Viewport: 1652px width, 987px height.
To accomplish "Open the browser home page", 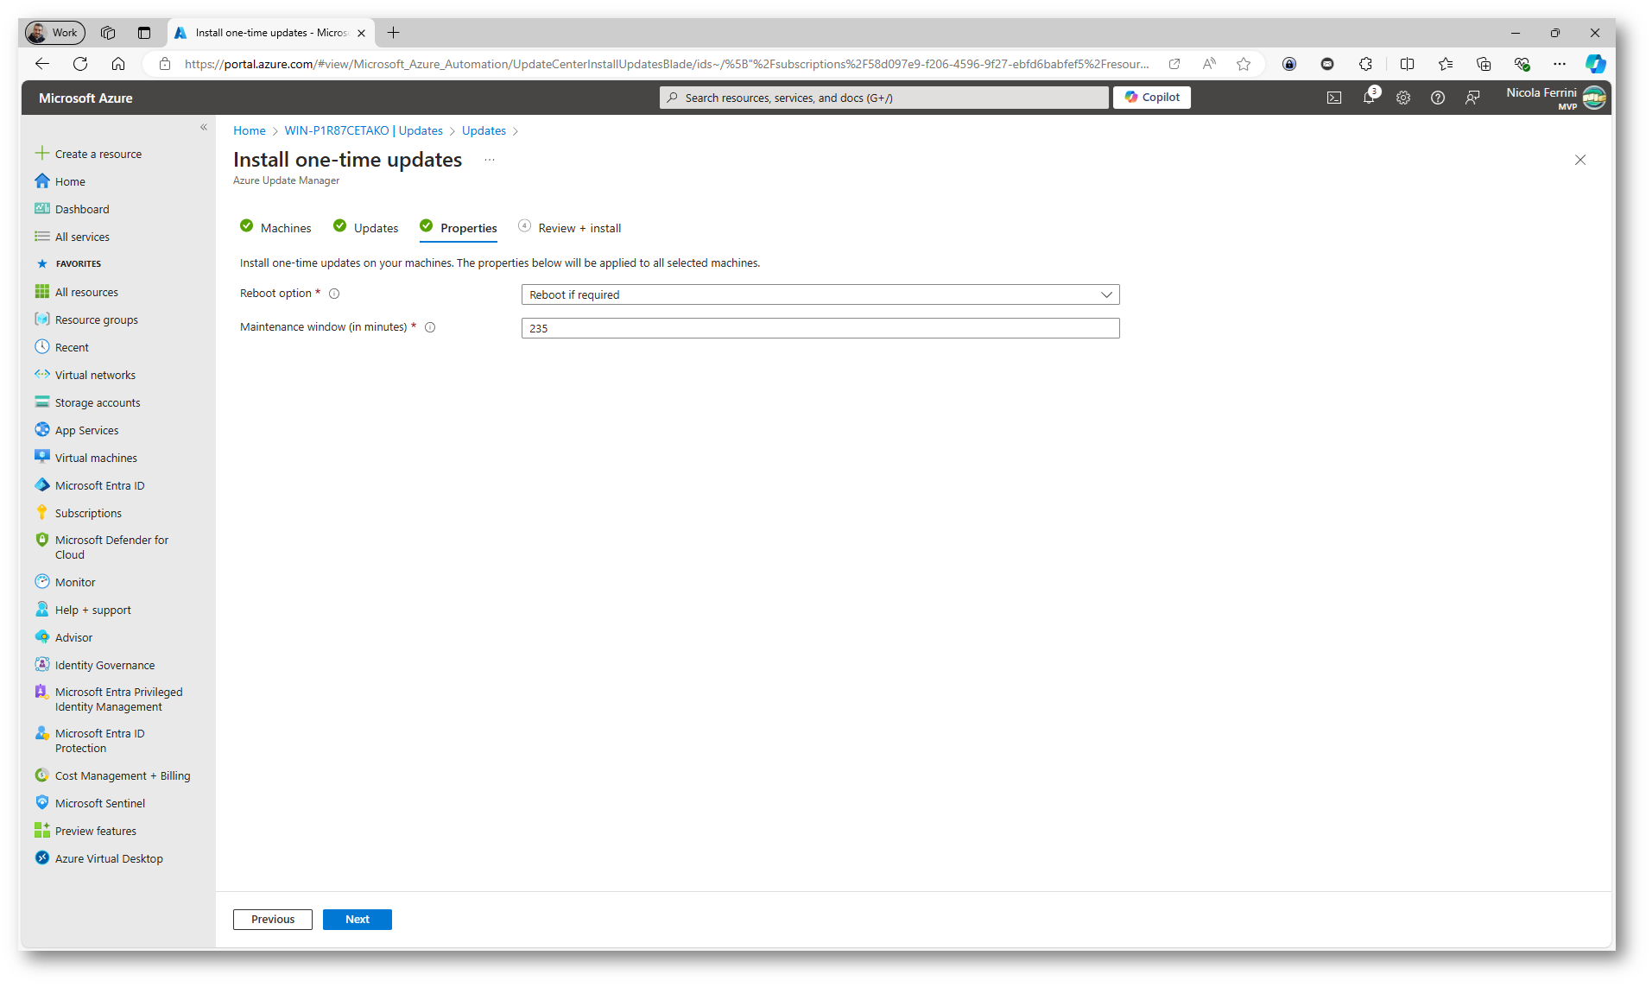I will pyautogui.click(x=118, y=64).
